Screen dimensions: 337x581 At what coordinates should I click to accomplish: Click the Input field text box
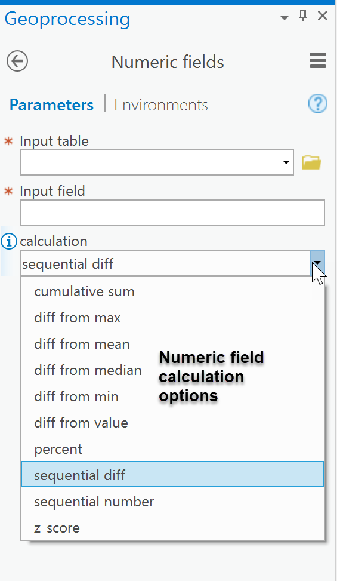(172, 213)
